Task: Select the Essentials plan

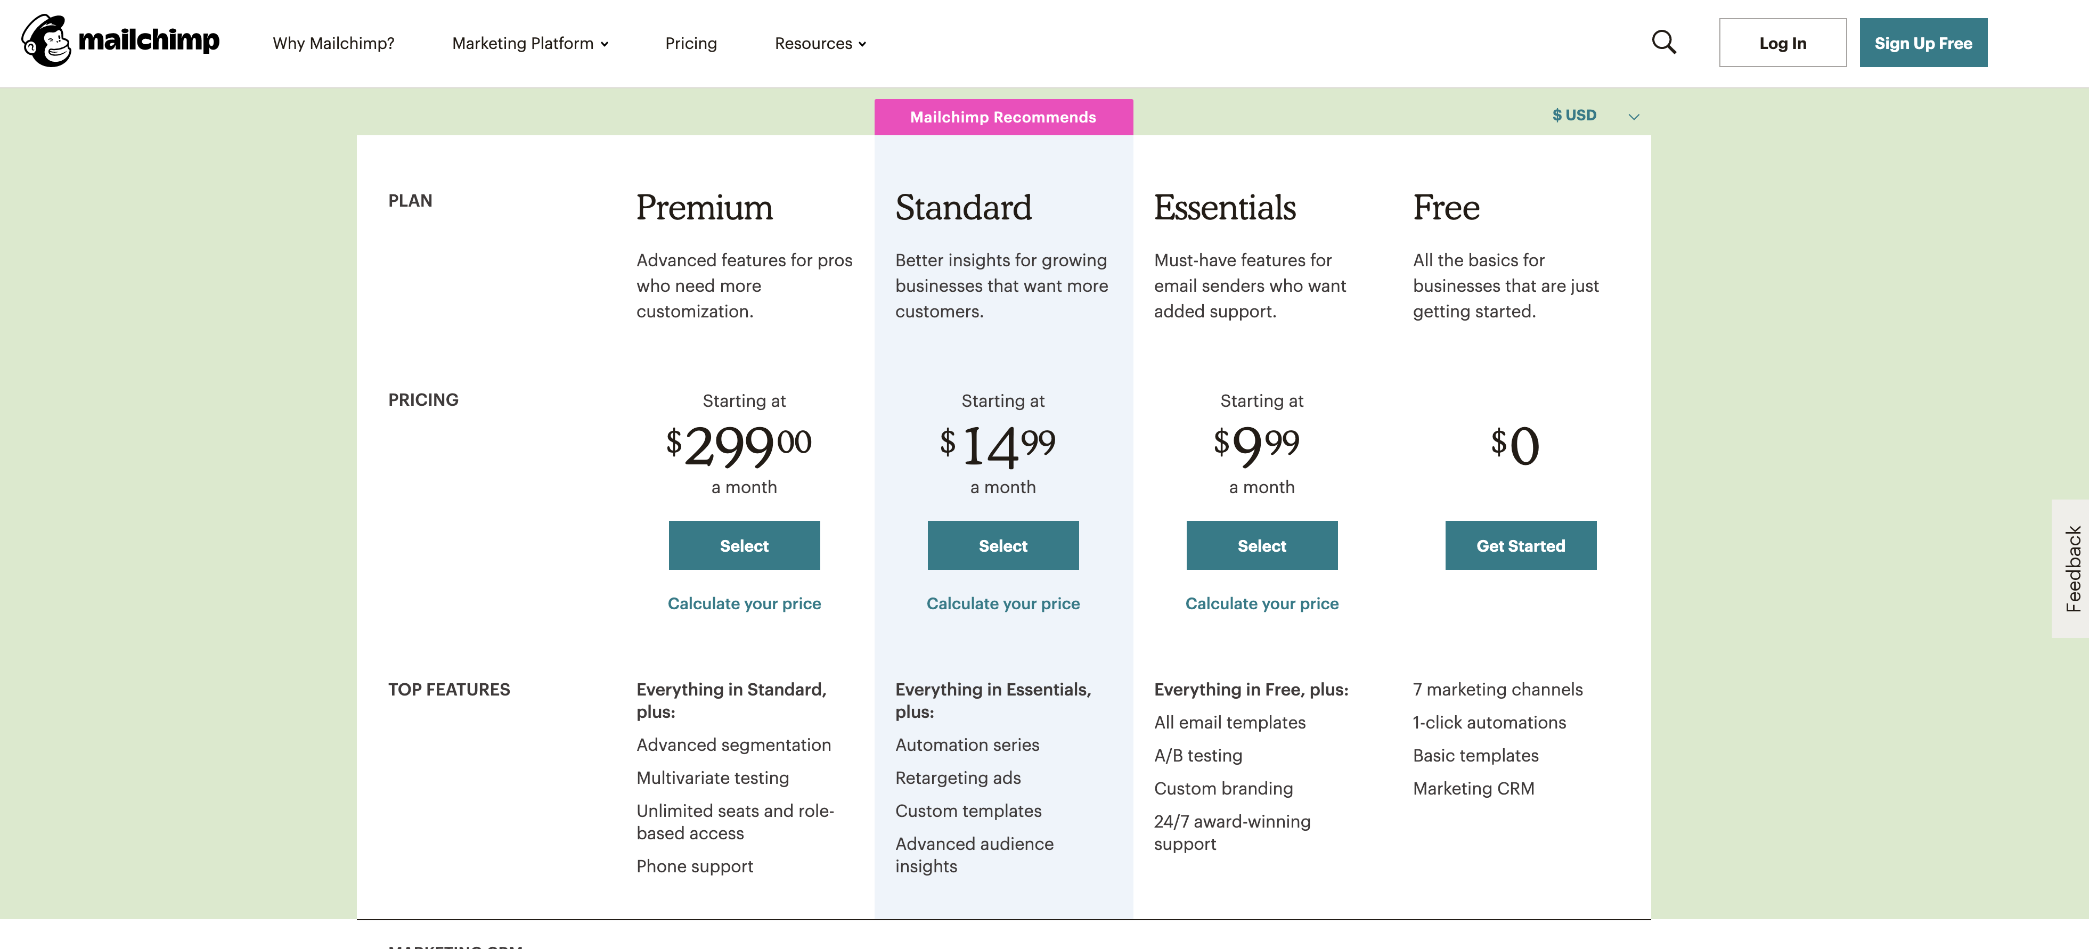Action: pos(1261,546)
